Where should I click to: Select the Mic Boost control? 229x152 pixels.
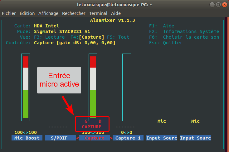click(27, 138)
